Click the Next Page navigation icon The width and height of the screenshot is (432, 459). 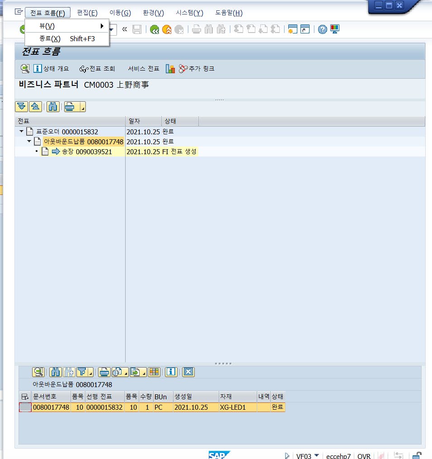(x=263, y=29)
